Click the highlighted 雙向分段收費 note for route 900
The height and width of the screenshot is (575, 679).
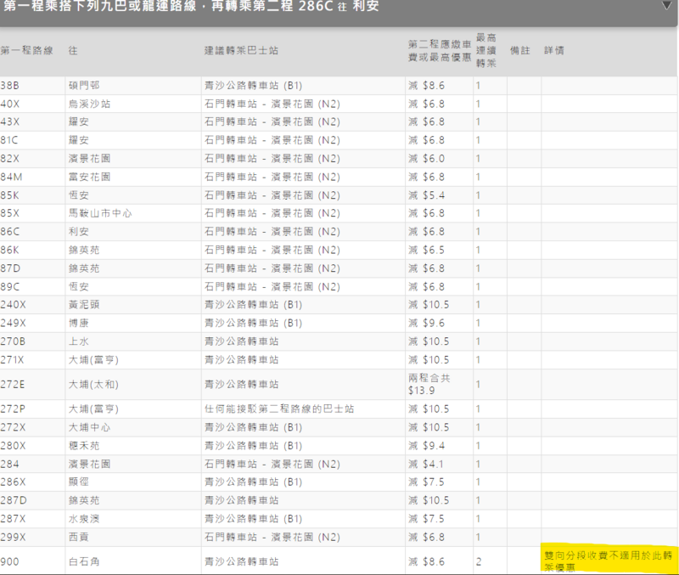[x=609, y=561]
